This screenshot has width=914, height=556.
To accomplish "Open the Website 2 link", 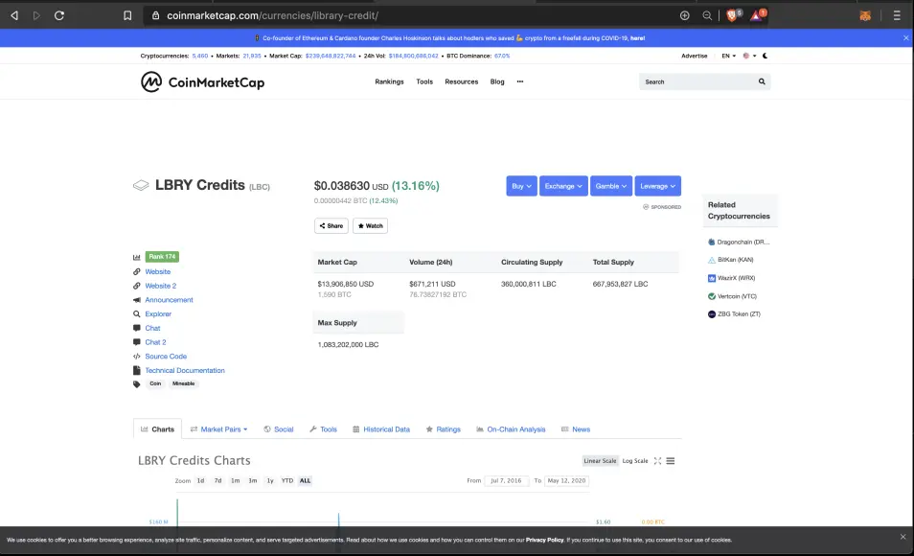I will point(160,286).
